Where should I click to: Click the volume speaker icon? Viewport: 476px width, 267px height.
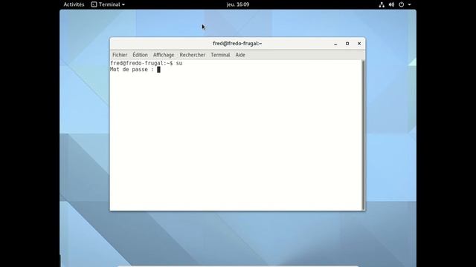[391, 4]
